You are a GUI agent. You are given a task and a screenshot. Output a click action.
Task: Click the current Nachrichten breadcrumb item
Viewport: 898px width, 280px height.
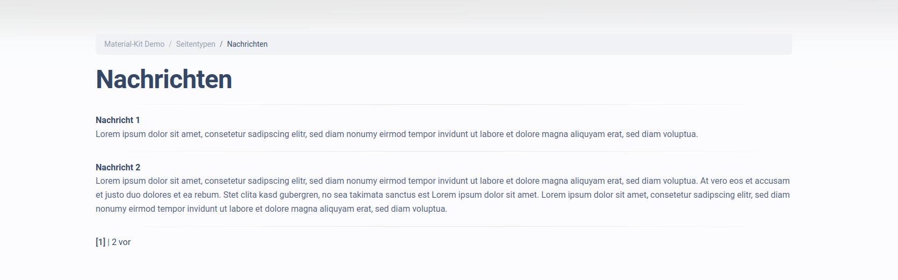click(x=247, y=44)
